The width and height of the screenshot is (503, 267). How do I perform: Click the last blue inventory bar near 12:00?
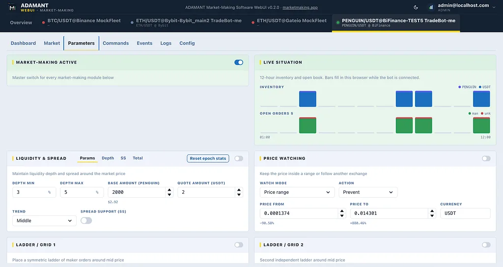(481, 99)
